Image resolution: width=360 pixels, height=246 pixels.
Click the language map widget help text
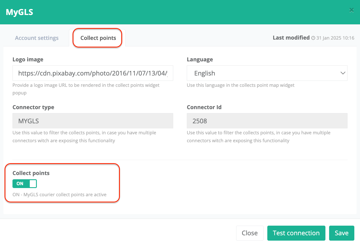point(241,85)
